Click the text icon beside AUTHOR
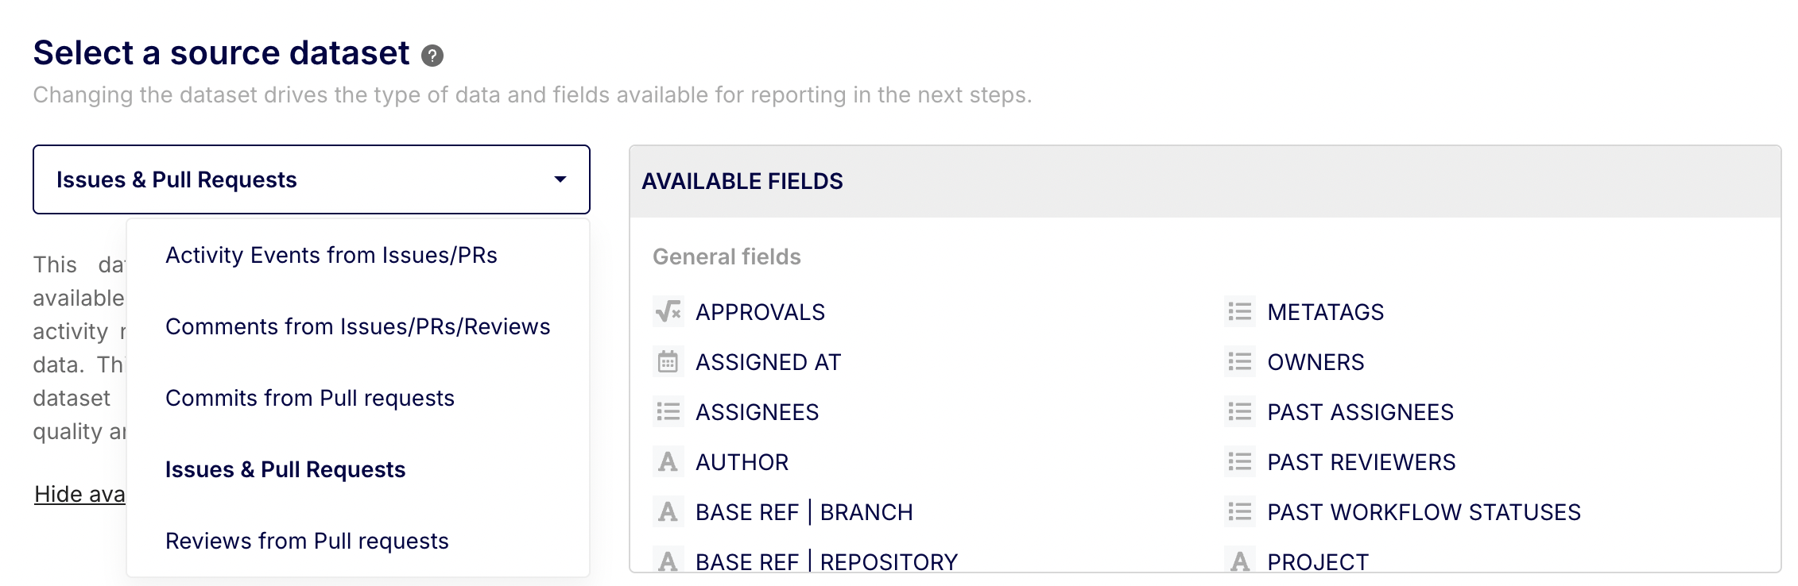This screenshot has height=586, width=1798. point(668,462)
